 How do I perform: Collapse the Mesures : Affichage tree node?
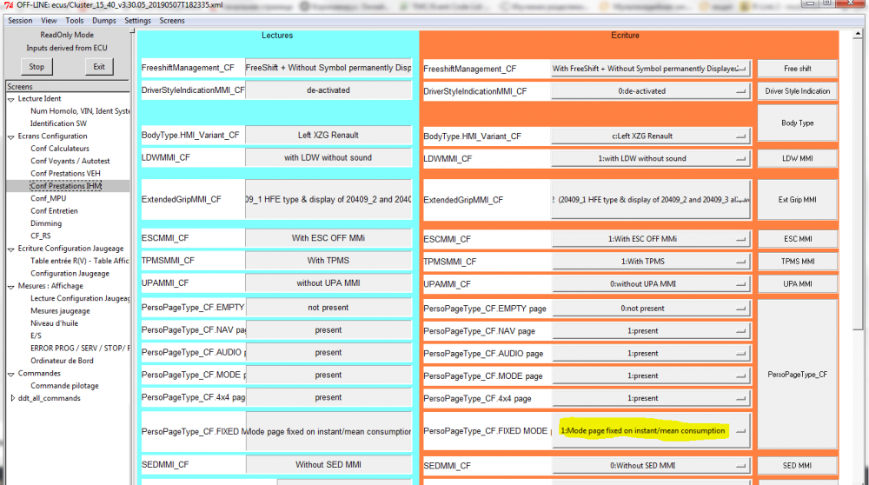tap(11, 287)
